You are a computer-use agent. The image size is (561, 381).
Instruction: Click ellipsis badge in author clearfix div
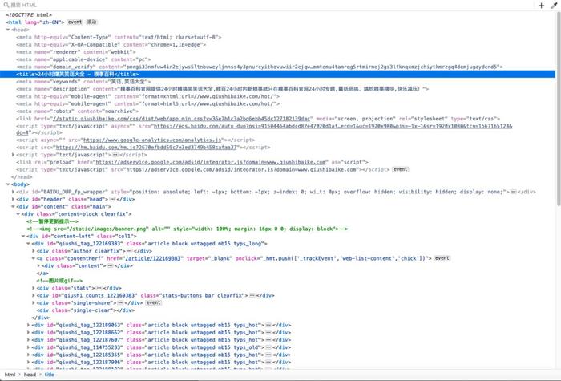click(130, 251)
